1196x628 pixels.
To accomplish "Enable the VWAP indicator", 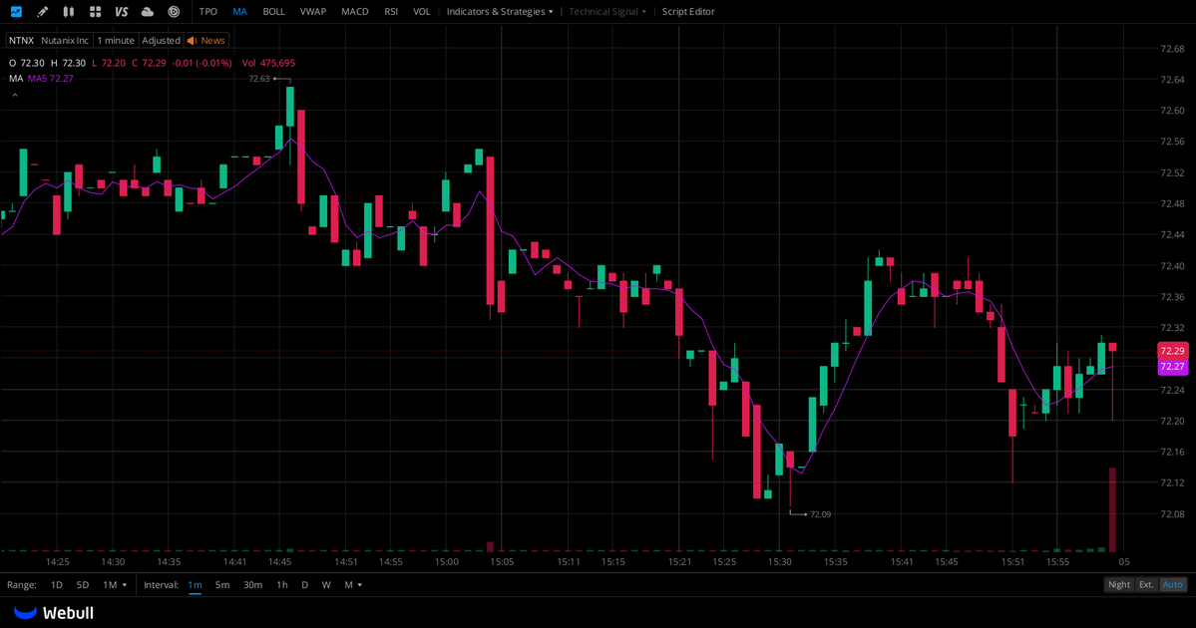I will [313, 11].
